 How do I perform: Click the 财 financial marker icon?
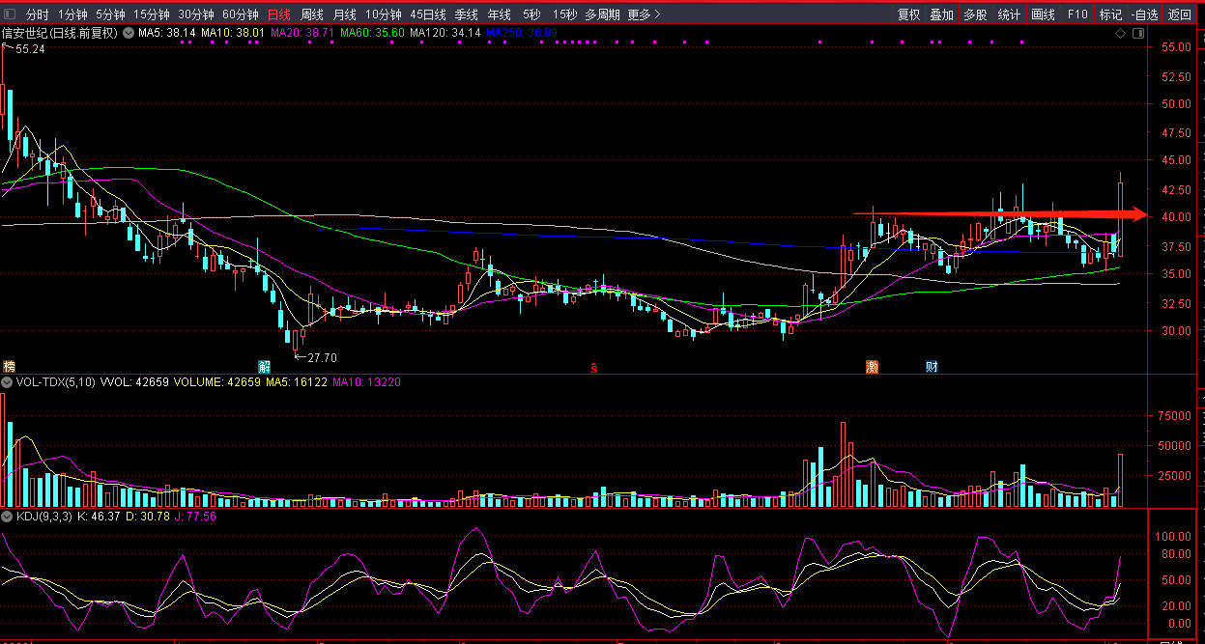click(932, 367)
